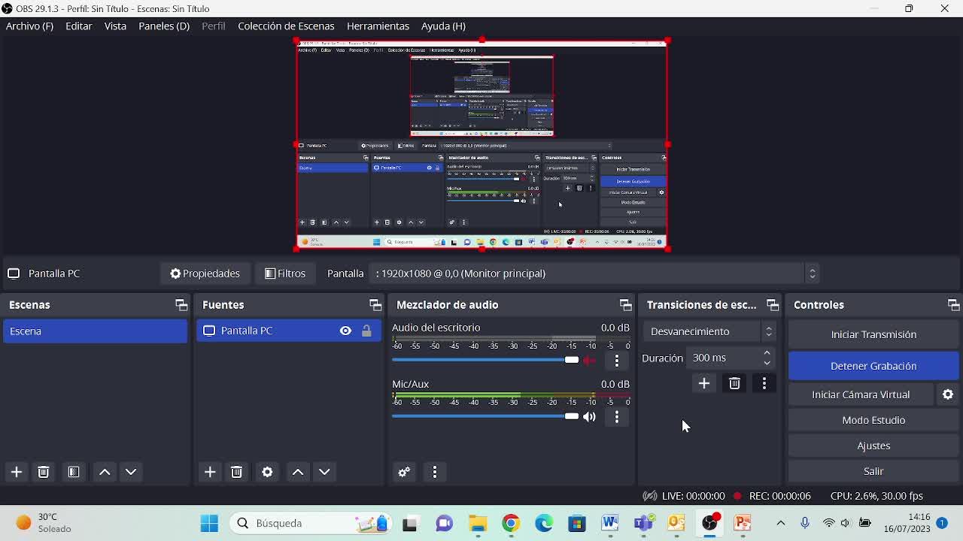Open the Windows Start menu

tap(209, 523)
